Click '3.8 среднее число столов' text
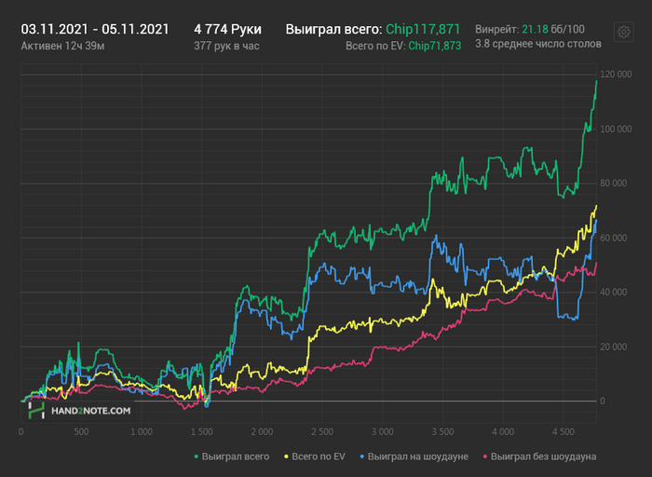652x477 pixels. [538, 44]
